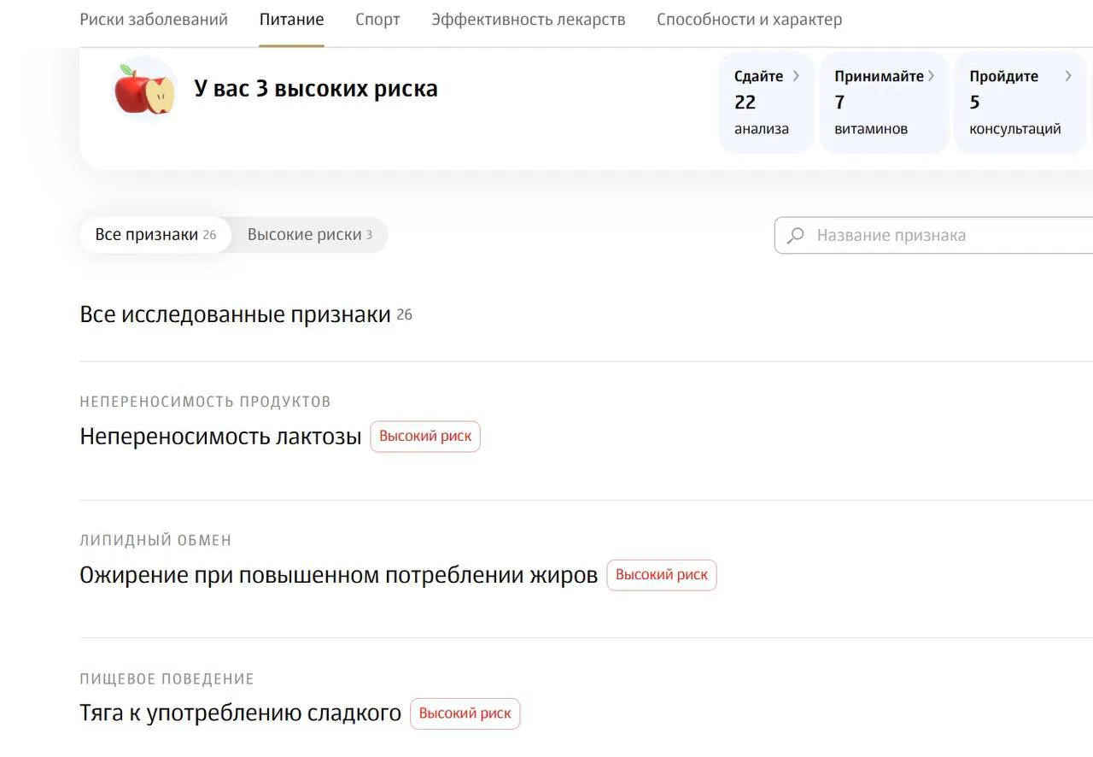Click the "У вас 3 высоких риска" heading

[x=316, y=89]
